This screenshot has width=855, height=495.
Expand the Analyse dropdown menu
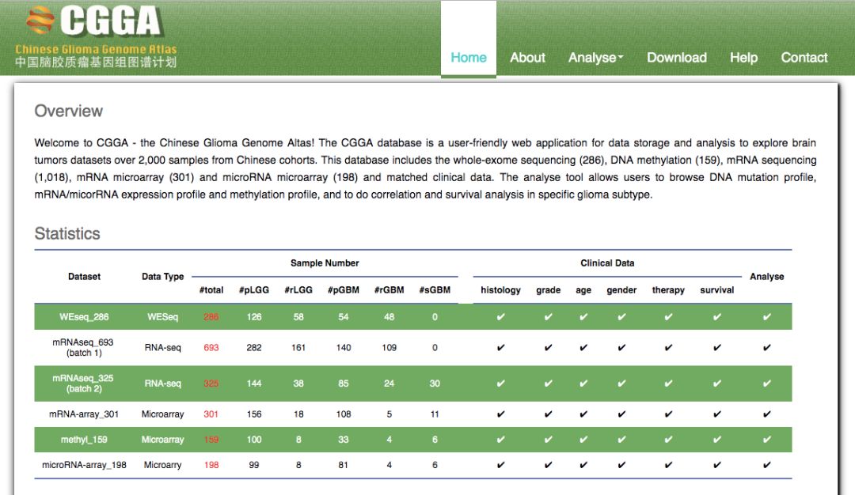coord(595,58)
